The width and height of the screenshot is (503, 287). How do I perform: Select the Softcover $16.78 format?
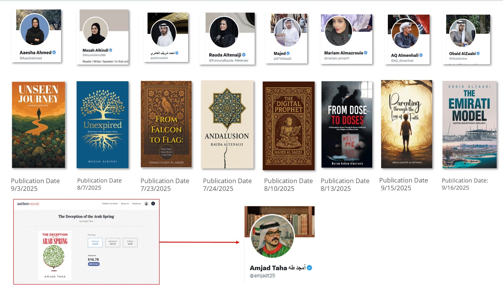click(x=95, y=243)
